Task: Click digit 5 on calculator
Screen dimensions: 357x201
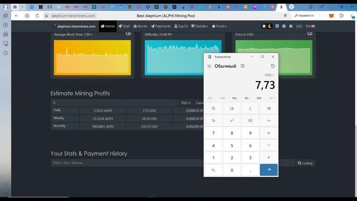Action: pyautogui.click(x=232, y=145)
